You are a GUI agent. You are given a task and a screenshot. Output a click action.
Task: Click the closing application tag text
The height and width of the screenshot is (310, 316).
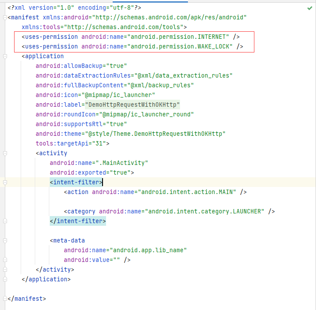46,279
